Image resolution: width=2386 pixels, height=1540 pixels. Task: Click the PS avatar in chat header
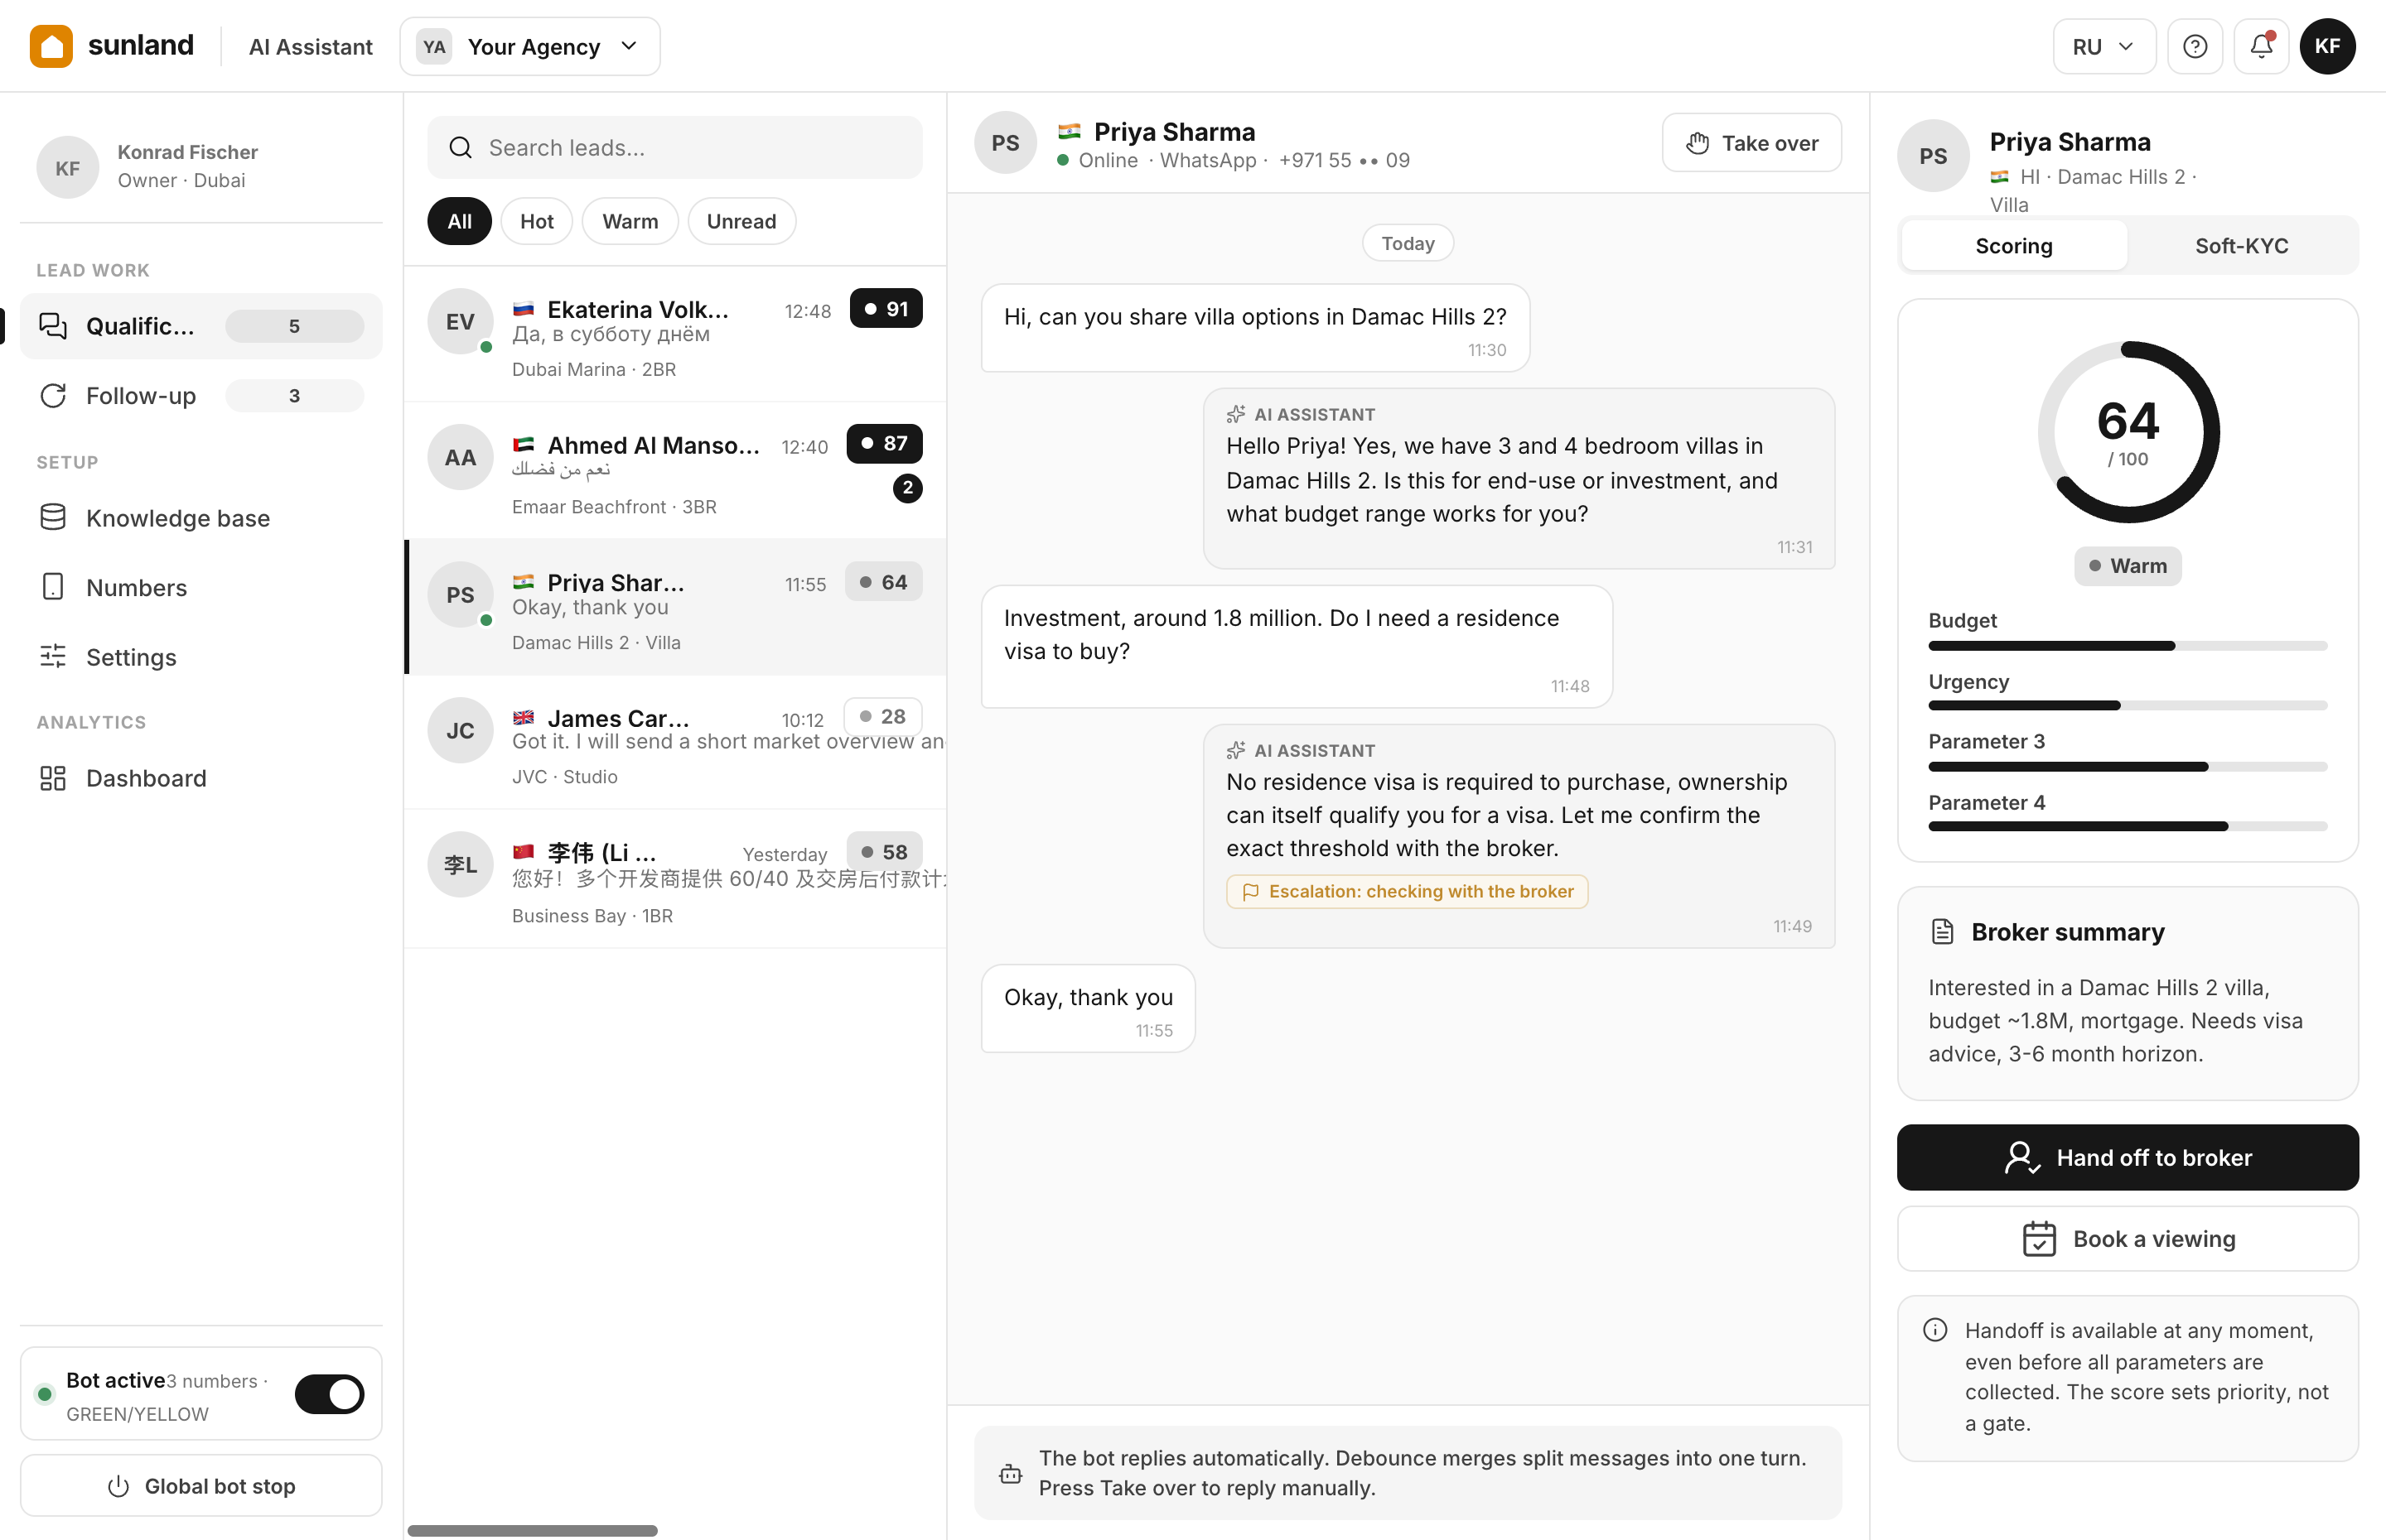pos(1006,143)
